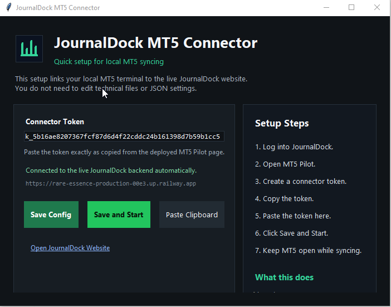Maximize the connector window
The image size is (391, 307).
351,7
